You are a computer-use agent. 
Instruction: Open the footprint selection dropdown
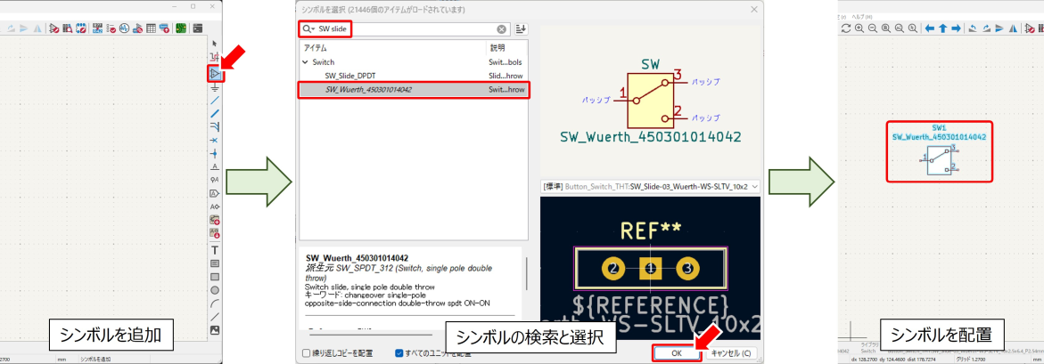click(x=651, y=187)
